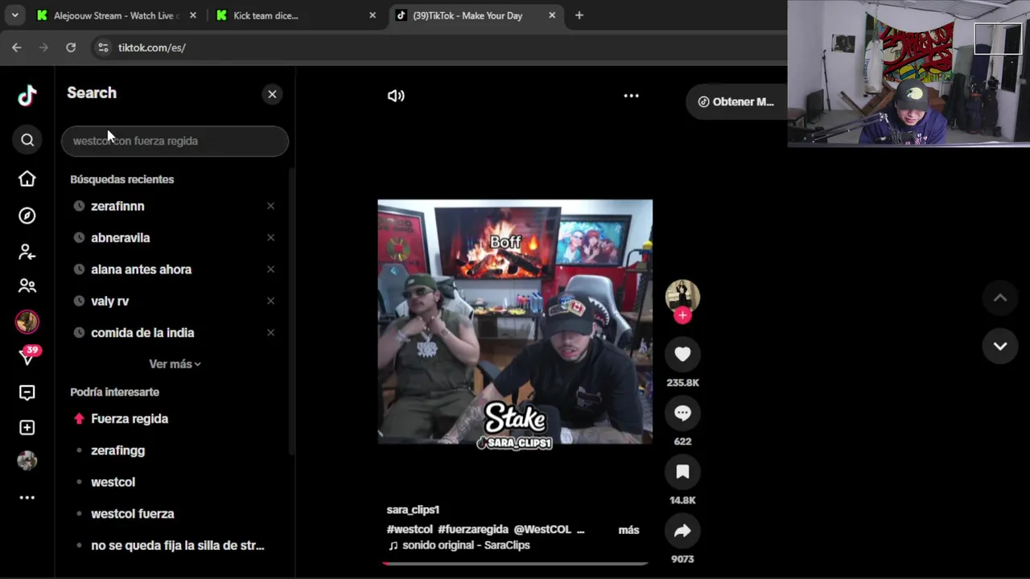Select suggestion Fuerza regida
Image resolution: width=1030 pixels, height=579 pixels.
tap(130, 419)
